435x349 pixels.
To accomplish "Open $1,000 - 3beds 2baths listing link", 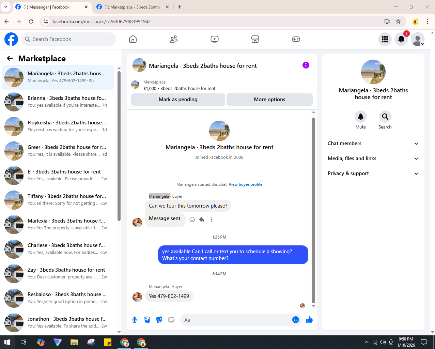I will click(179, 88).
